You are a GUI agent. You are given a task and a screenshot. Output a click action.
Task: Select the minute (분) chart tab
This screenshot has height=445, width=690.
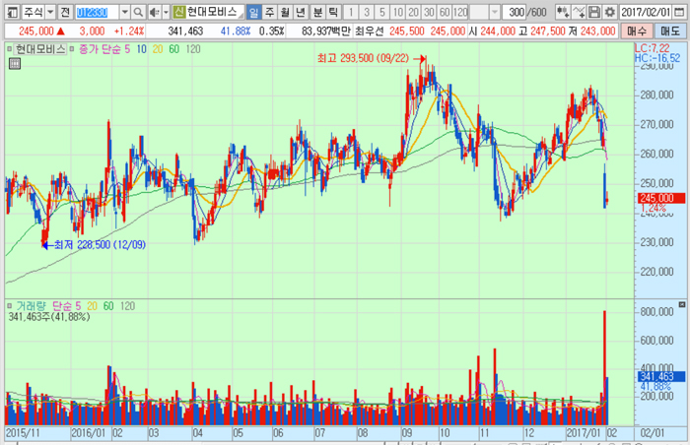pos(317,12)
